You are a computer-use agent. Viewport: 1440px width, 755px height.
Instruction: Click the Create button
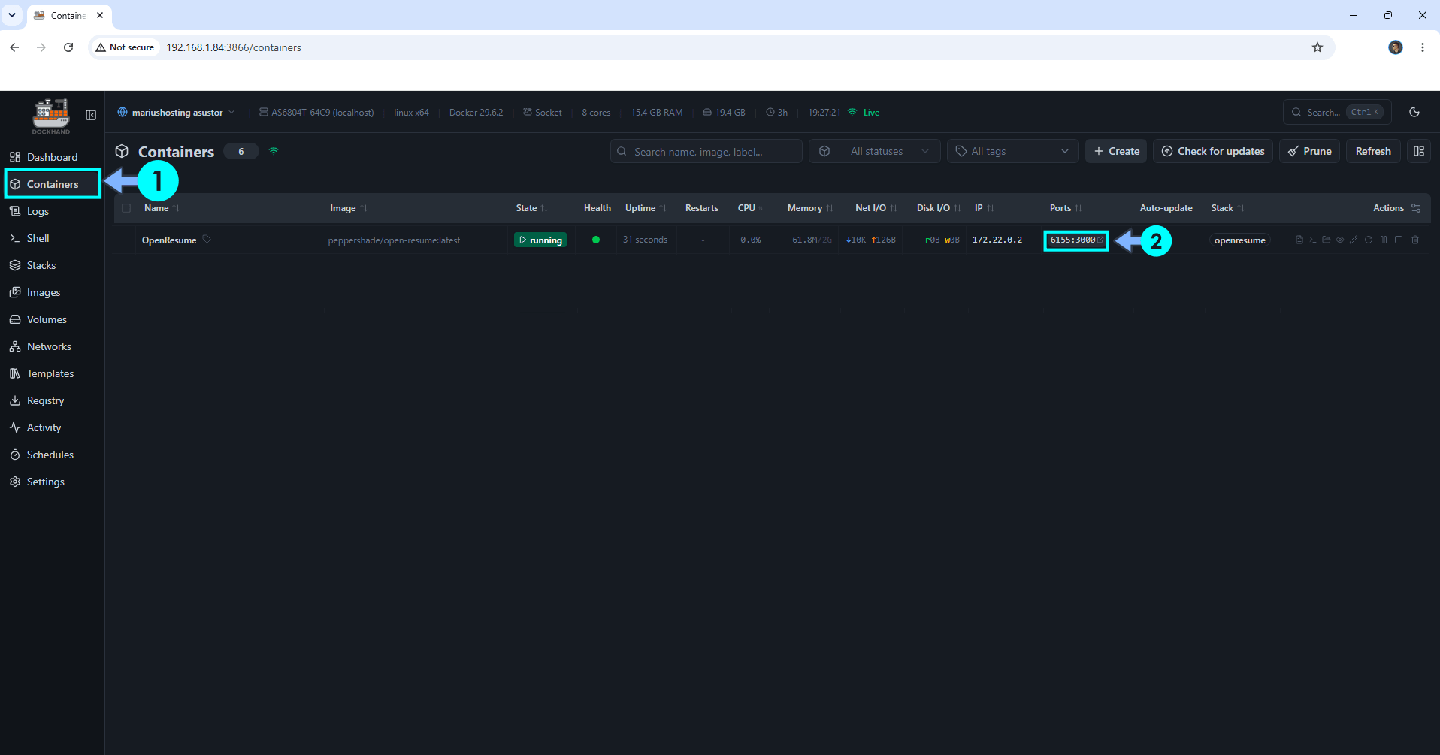(x=1116, y=151)
